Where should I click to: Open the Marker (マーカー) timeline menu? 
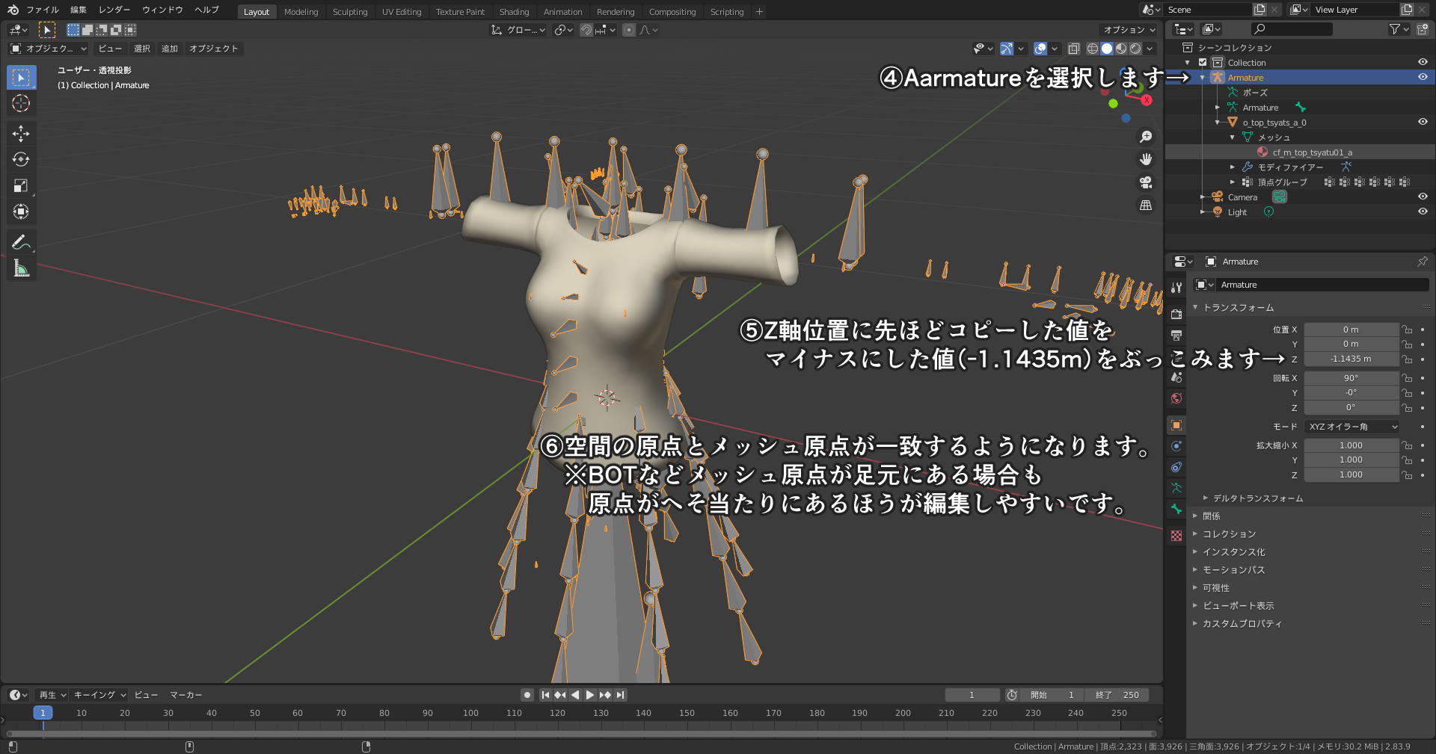(x=185, y=695)
